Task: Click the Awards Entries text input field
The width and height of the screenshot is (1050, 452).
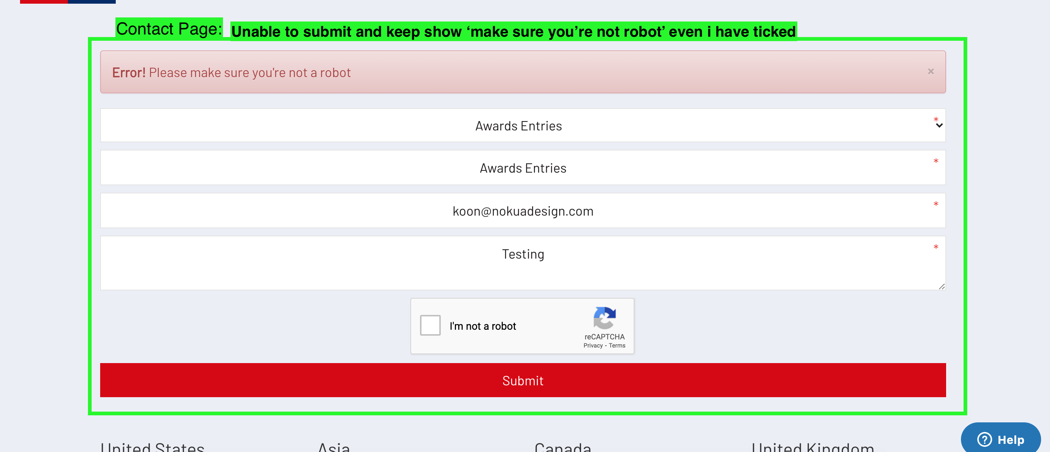Action: coord(522,168)
